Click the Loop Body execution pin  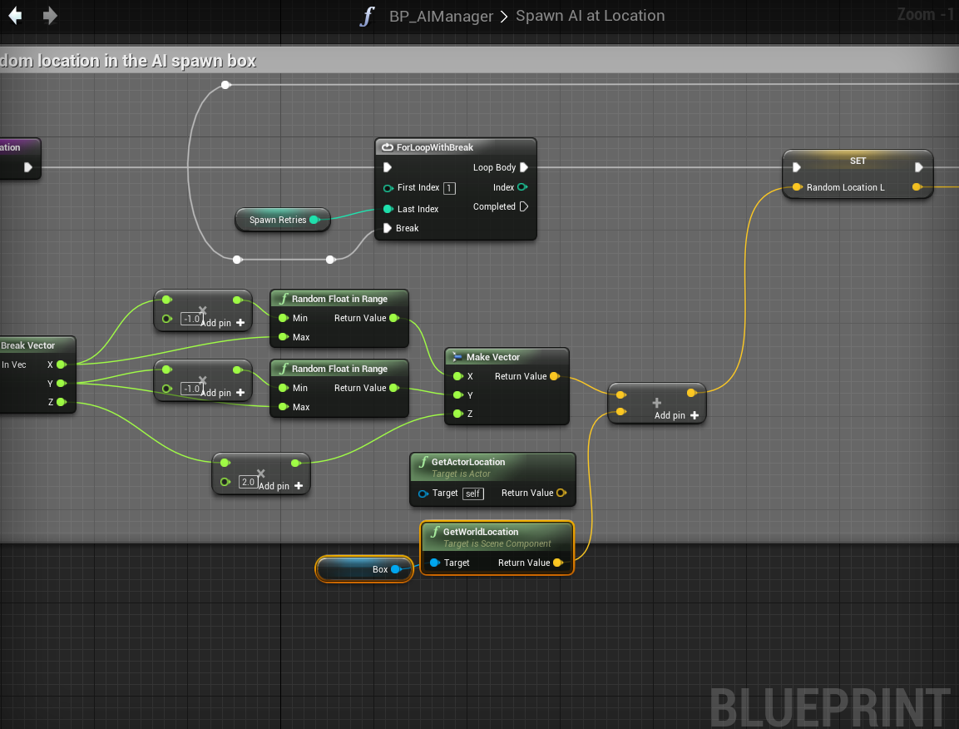[524, 167]
